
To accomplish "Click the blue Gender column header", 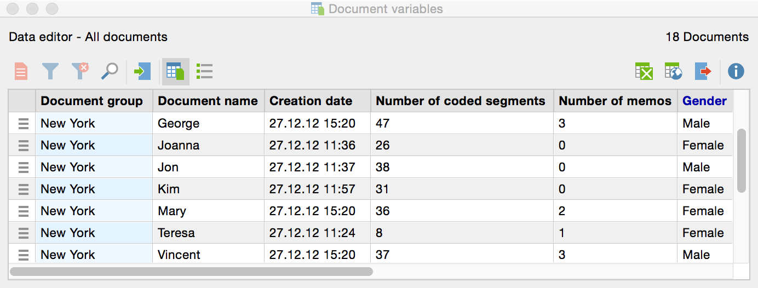I will click(x=704, y=101).
